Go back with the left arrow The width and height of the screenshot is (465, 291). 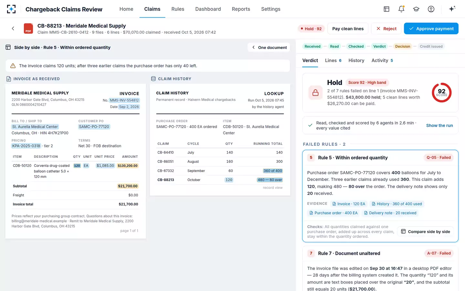point(13,28)
